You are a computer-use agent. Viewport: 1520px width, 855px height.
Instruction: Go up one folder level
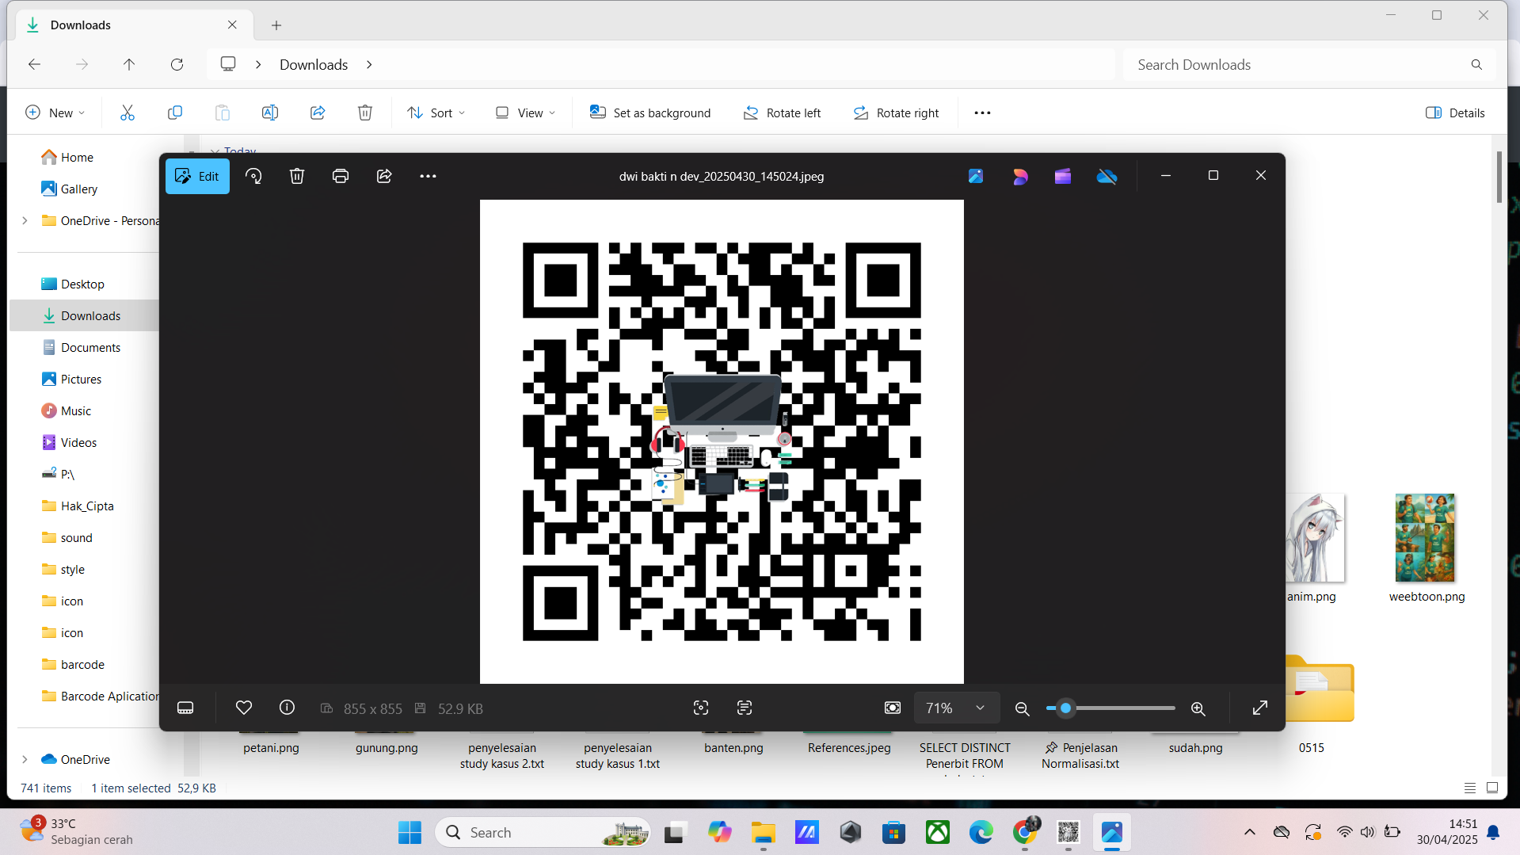[x=129, y=64]
